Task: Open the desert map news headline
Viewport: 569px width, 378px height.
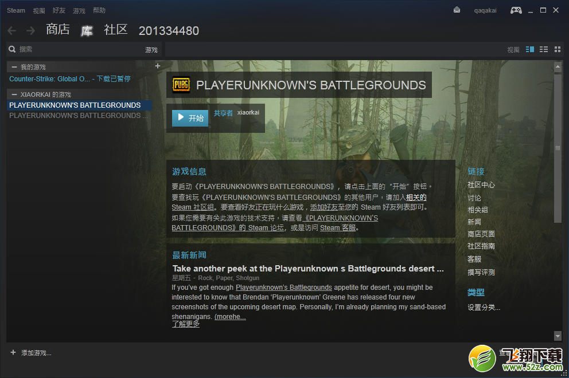Action: pos(307,269)
